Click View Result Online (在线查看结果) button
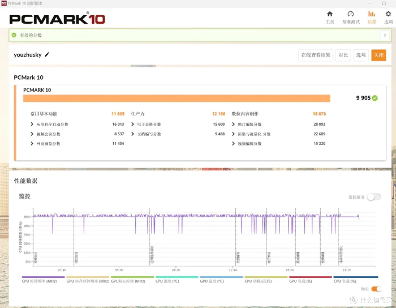 point(315,55)
